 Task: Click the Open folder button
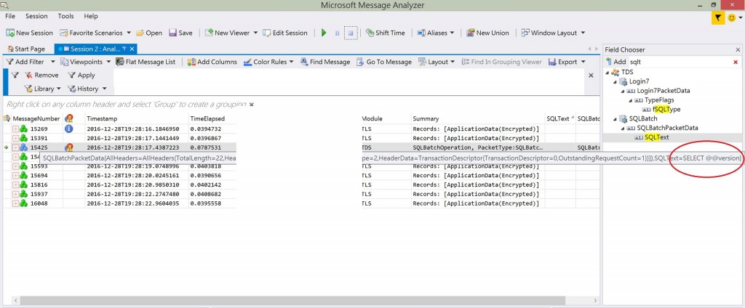[x=149, y=33]
